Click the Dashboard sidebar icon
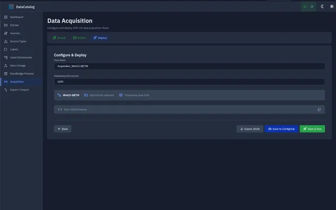 [x=6, y=17]
